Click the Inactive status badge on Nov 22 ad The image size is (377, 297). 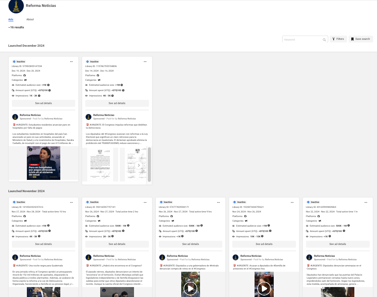(x=313, y=202)
